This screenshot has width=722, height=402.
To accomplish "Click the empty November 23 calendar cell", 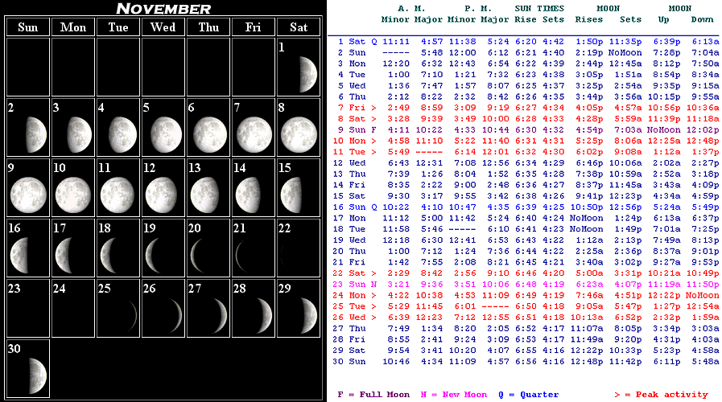I will tap(27, 309).
